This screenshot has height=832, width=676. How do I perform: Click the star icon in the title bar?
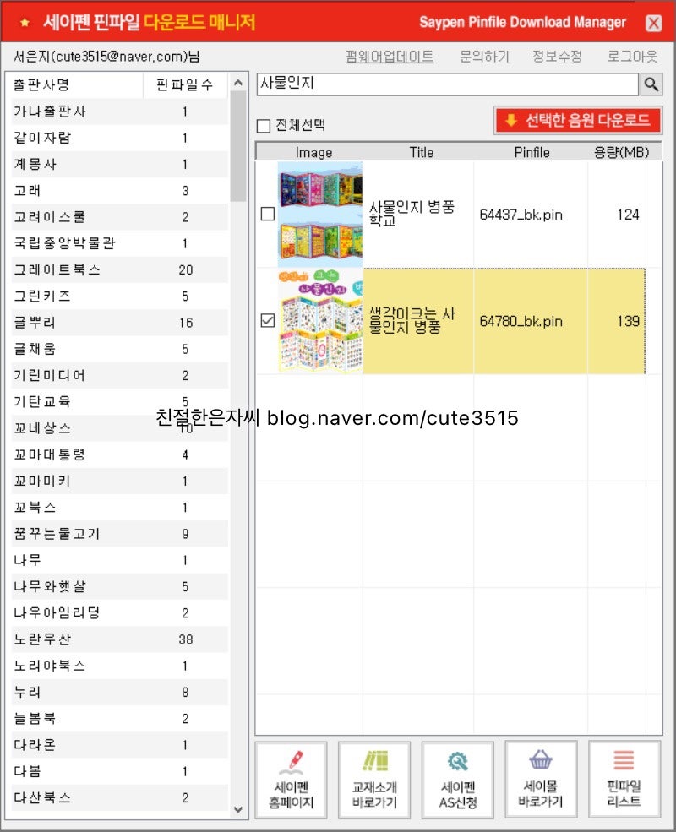point(24,22)
